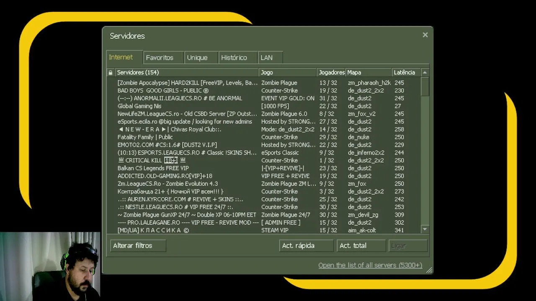The height and width of the screenshot is (301, 536).
Task: Pick the Zm.LeagueCS.Ro Zombie Evolution server
Action: click(264, 184)
